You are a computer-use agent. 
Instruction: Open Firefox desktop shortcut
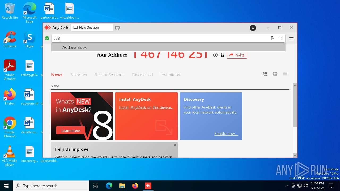(x=10, y=97)
